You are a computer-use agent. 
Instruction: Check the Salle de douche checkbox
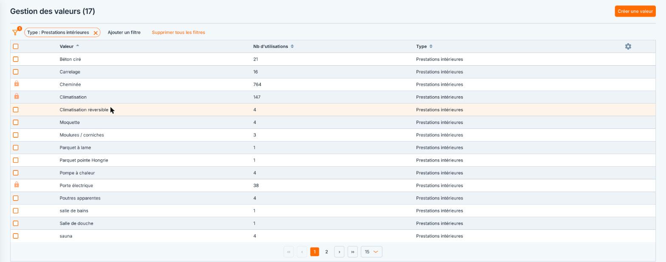coord(16,223)
